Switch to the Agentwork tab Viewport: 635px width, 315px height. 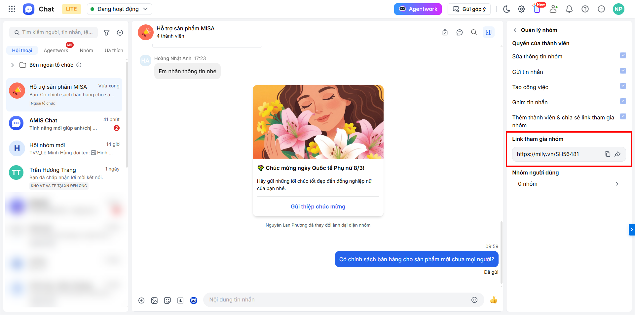click(x=56, y=50)
